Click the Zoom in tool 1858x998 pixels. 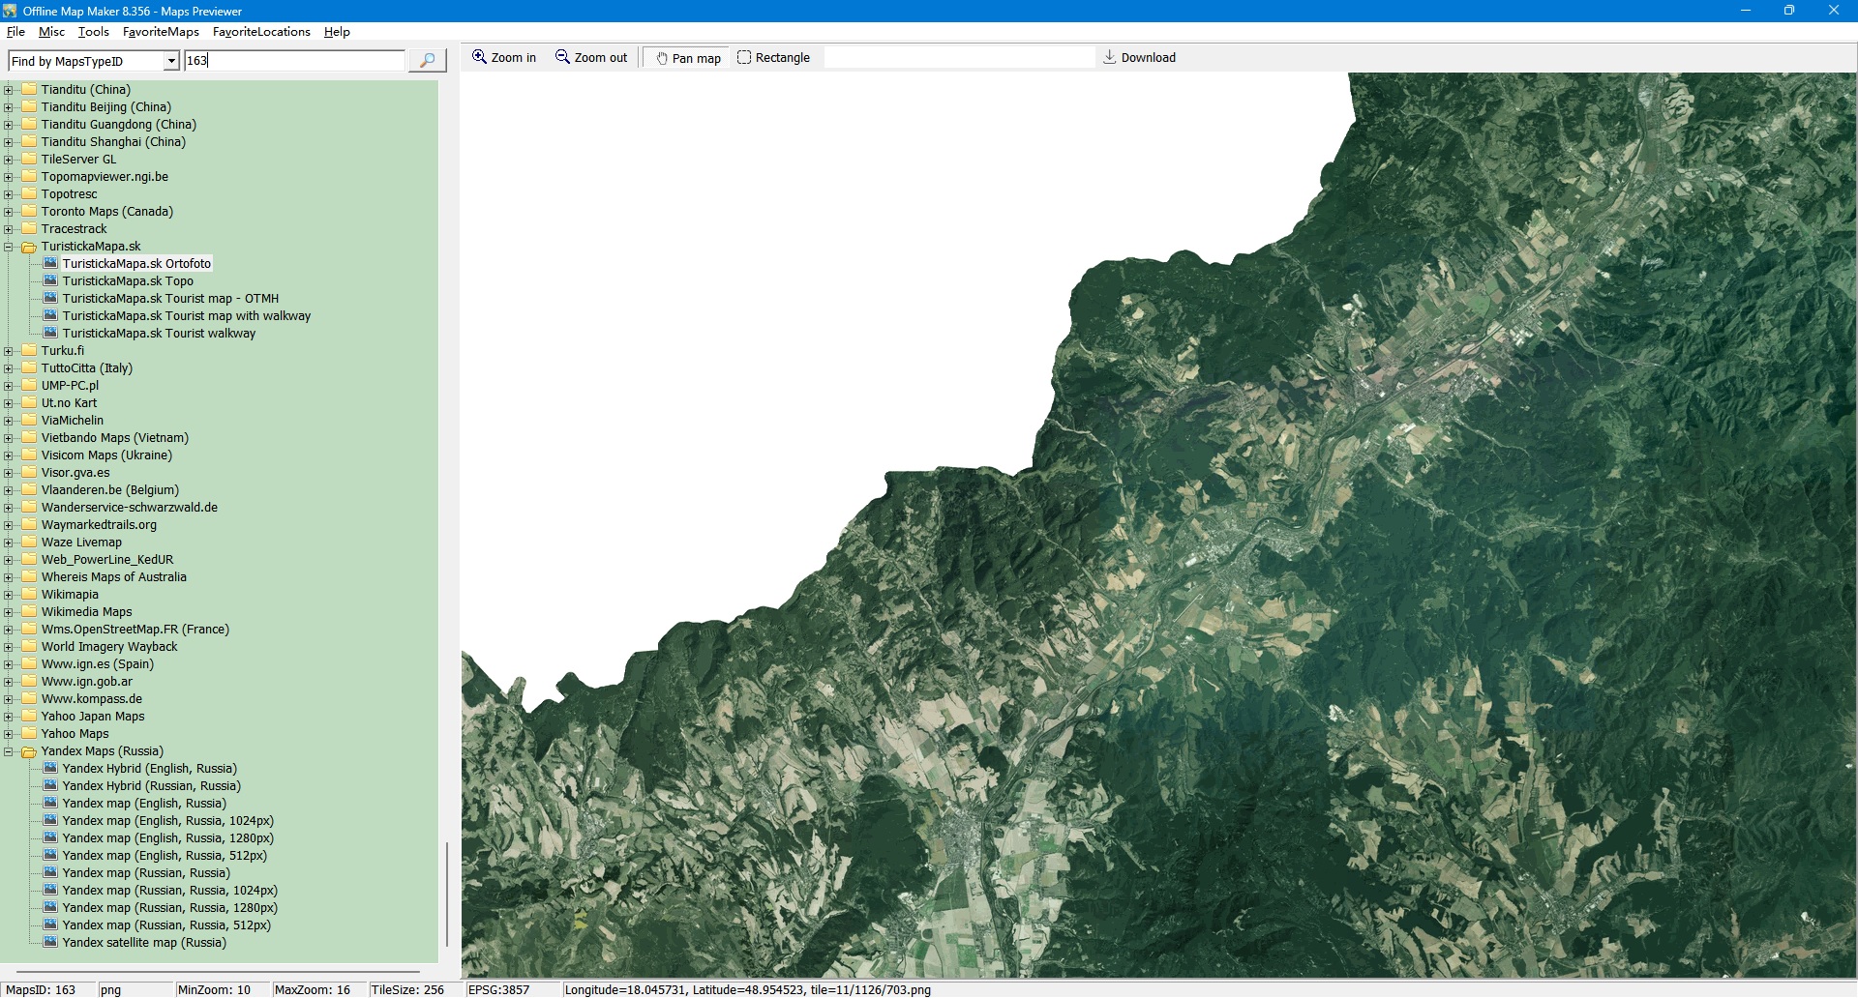[x=504, y=58]
